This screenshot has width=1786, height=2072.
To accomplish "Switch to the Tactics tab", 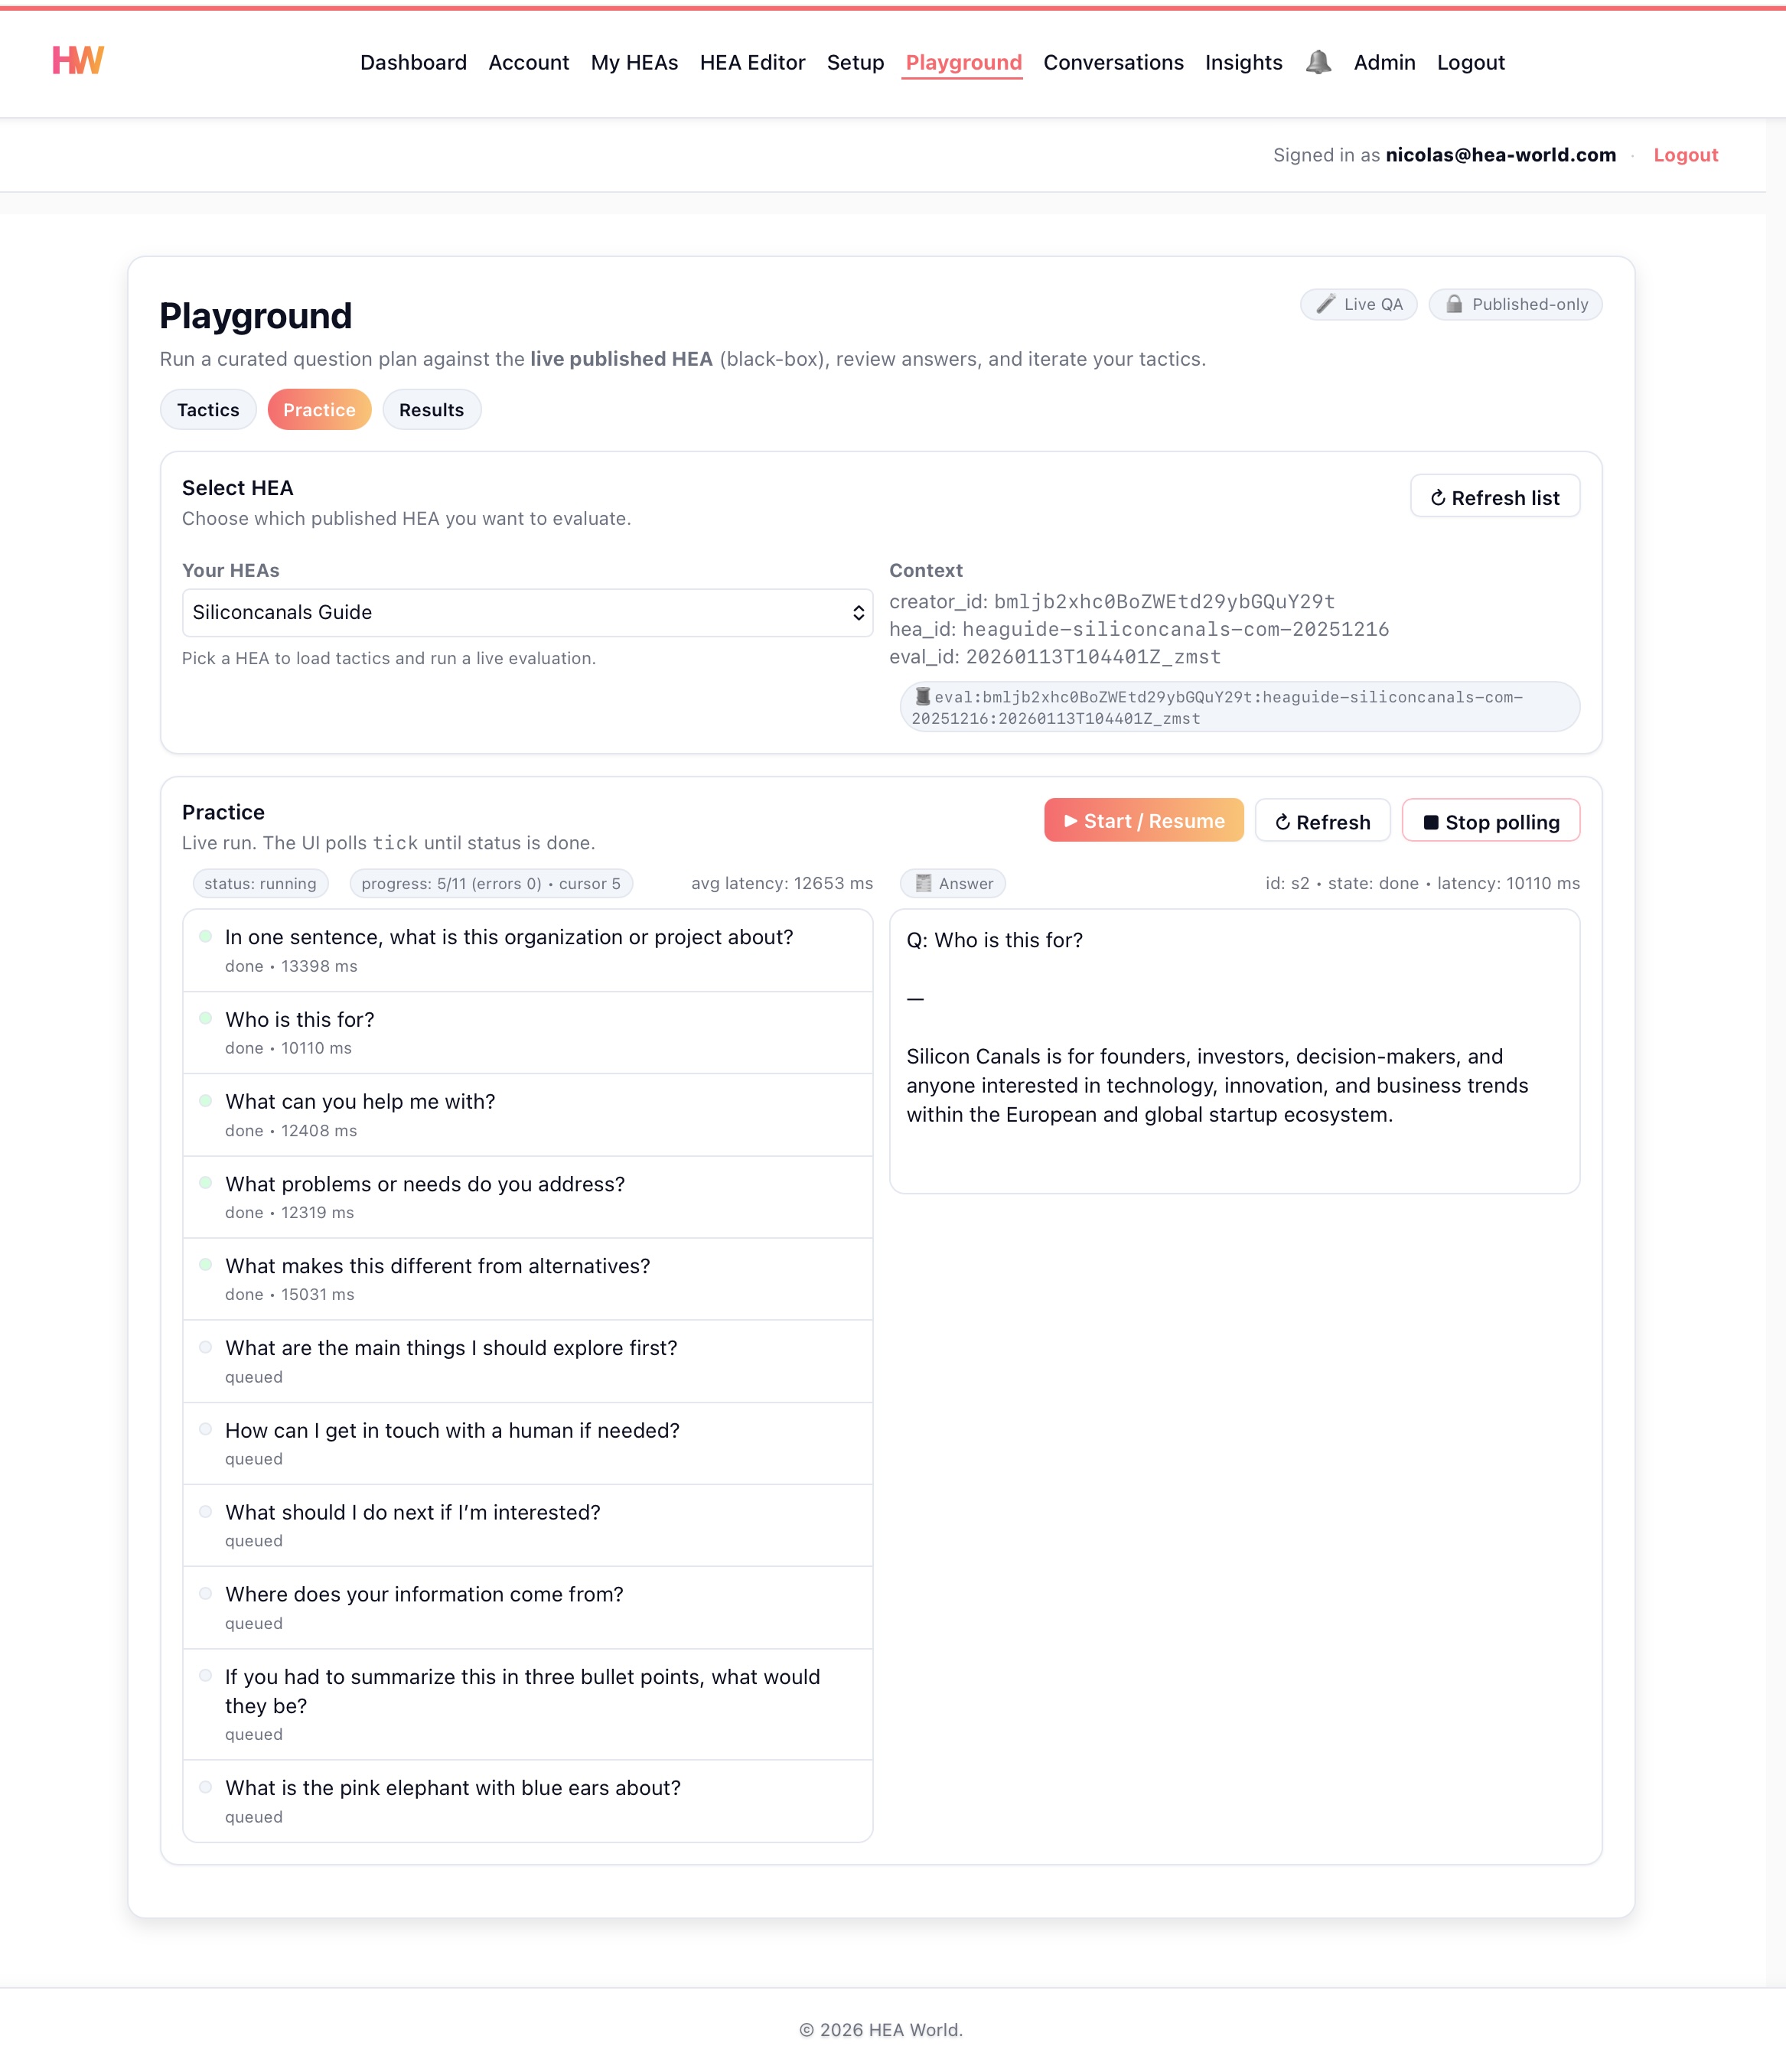I will coord(208,410).
